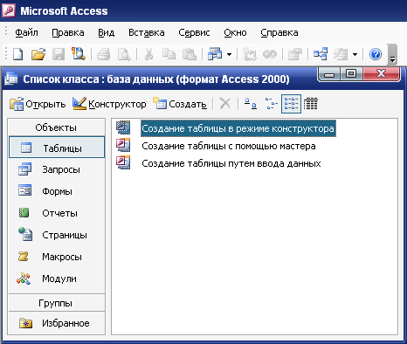Click the icon beside Создание таблицы путем ввода данных
The width and height of the screenshot is (407, 344).
pos(123,162)
